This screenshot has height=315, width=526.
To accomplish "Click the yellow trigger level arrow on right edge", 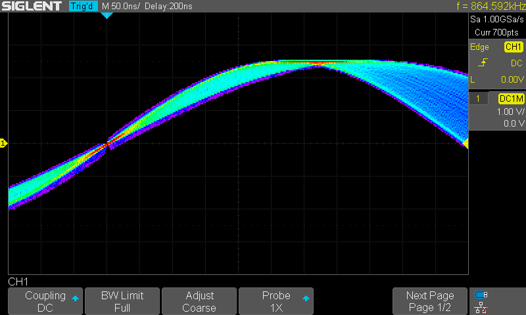I will [x=466, y=144].
